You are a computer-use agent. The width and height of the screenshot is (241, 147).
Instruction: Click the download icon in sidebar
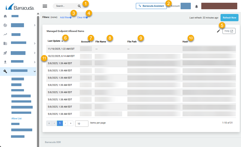pyautogui.click(x=5, y=62)
